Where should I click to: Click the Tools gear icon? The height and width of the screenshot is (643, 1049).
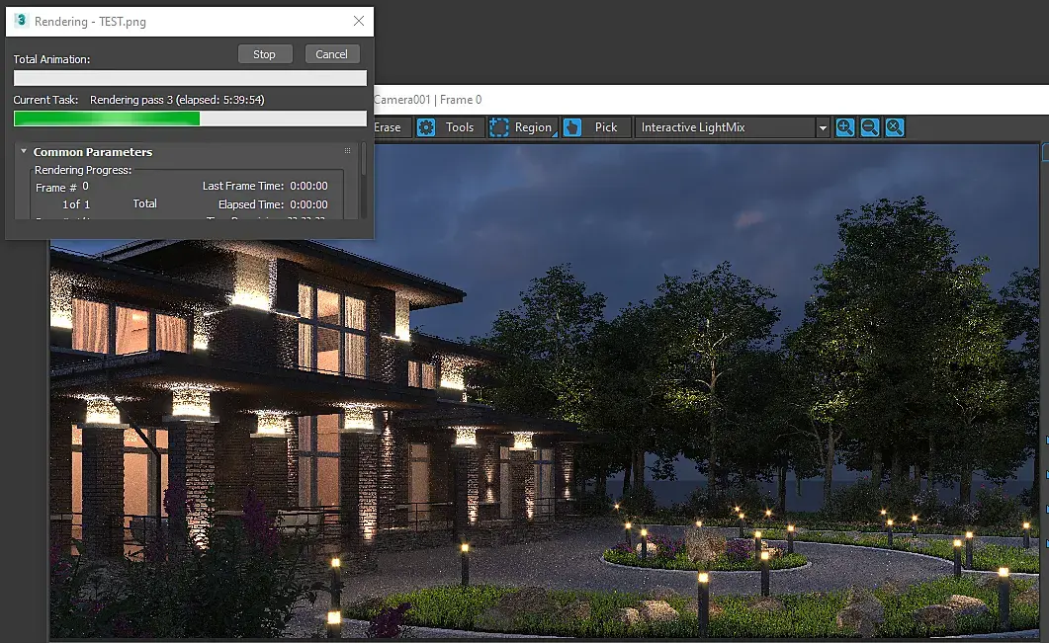click(426, 127)
